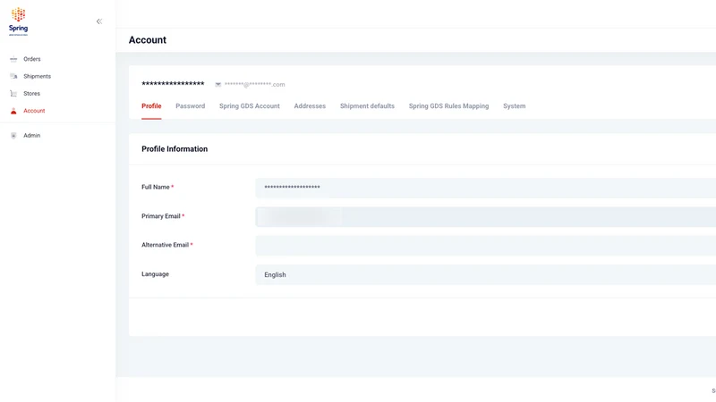Image resolution: width=716 pixels, height=402 pixels.
Task: Open Stores in the sidebar
Action: pos(31,94)
